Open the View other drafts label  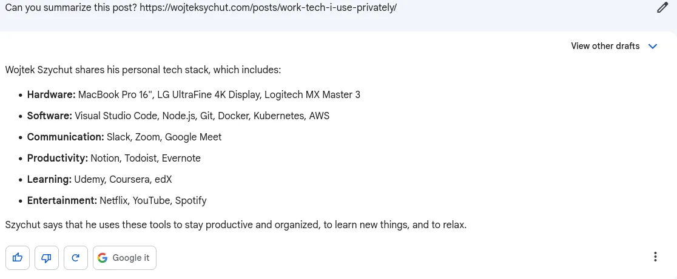tap(605, 46)
